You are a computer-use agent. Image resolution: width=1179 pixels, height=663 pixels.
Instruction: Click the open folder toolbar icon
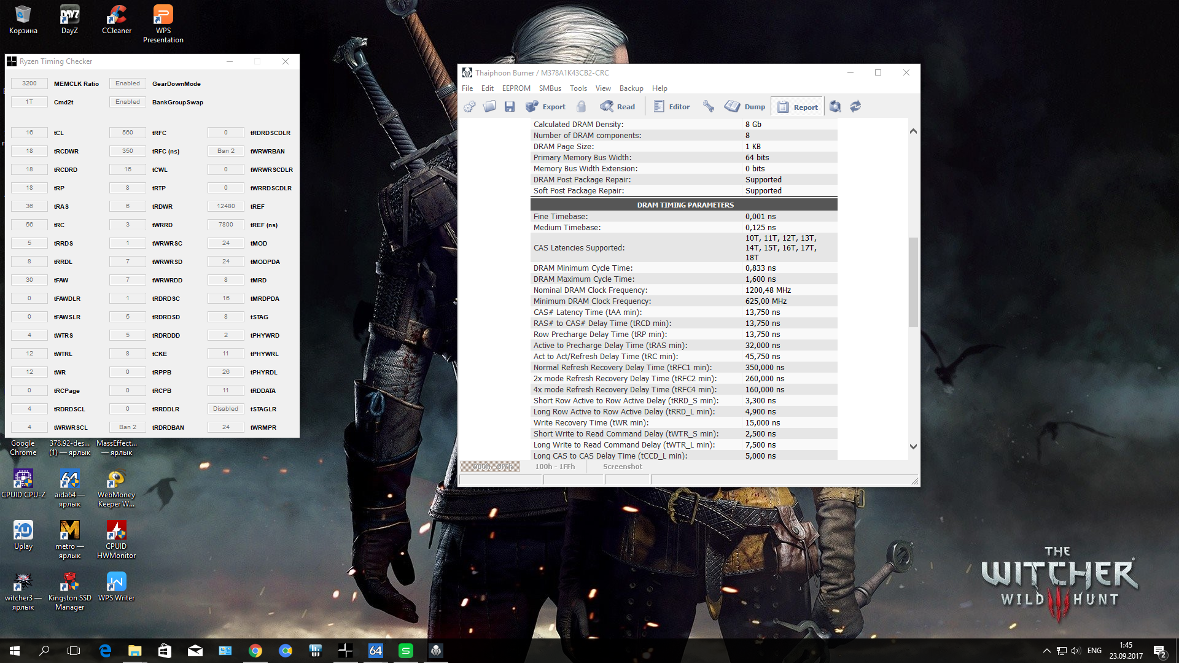click(489, 107)
